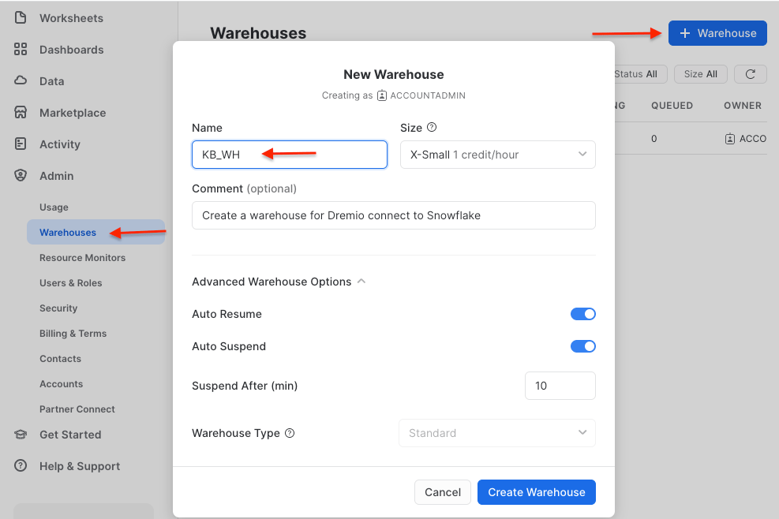
Task: Open the Status All filter
Action: (x=636, y=73)
